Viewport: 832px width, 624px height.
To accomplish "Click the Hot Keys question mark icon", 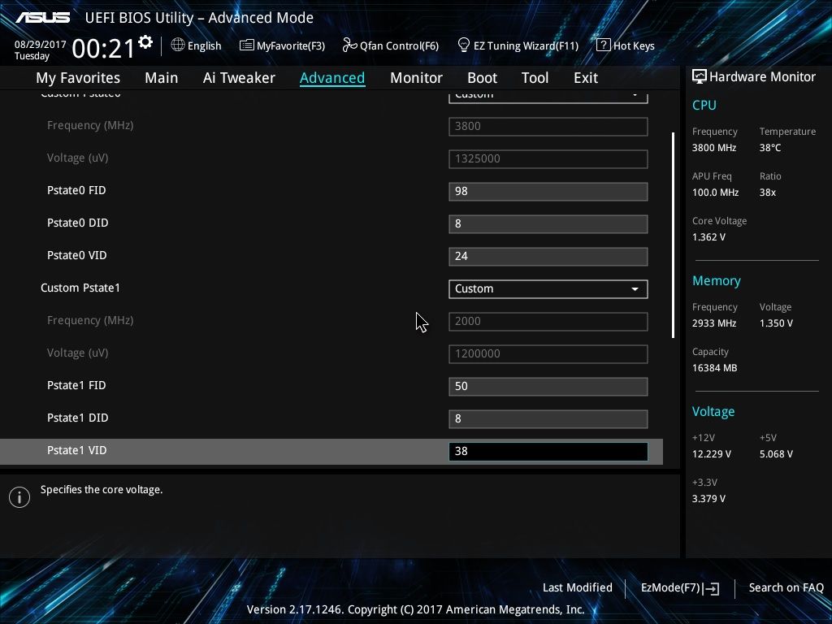I will point(604,45).
